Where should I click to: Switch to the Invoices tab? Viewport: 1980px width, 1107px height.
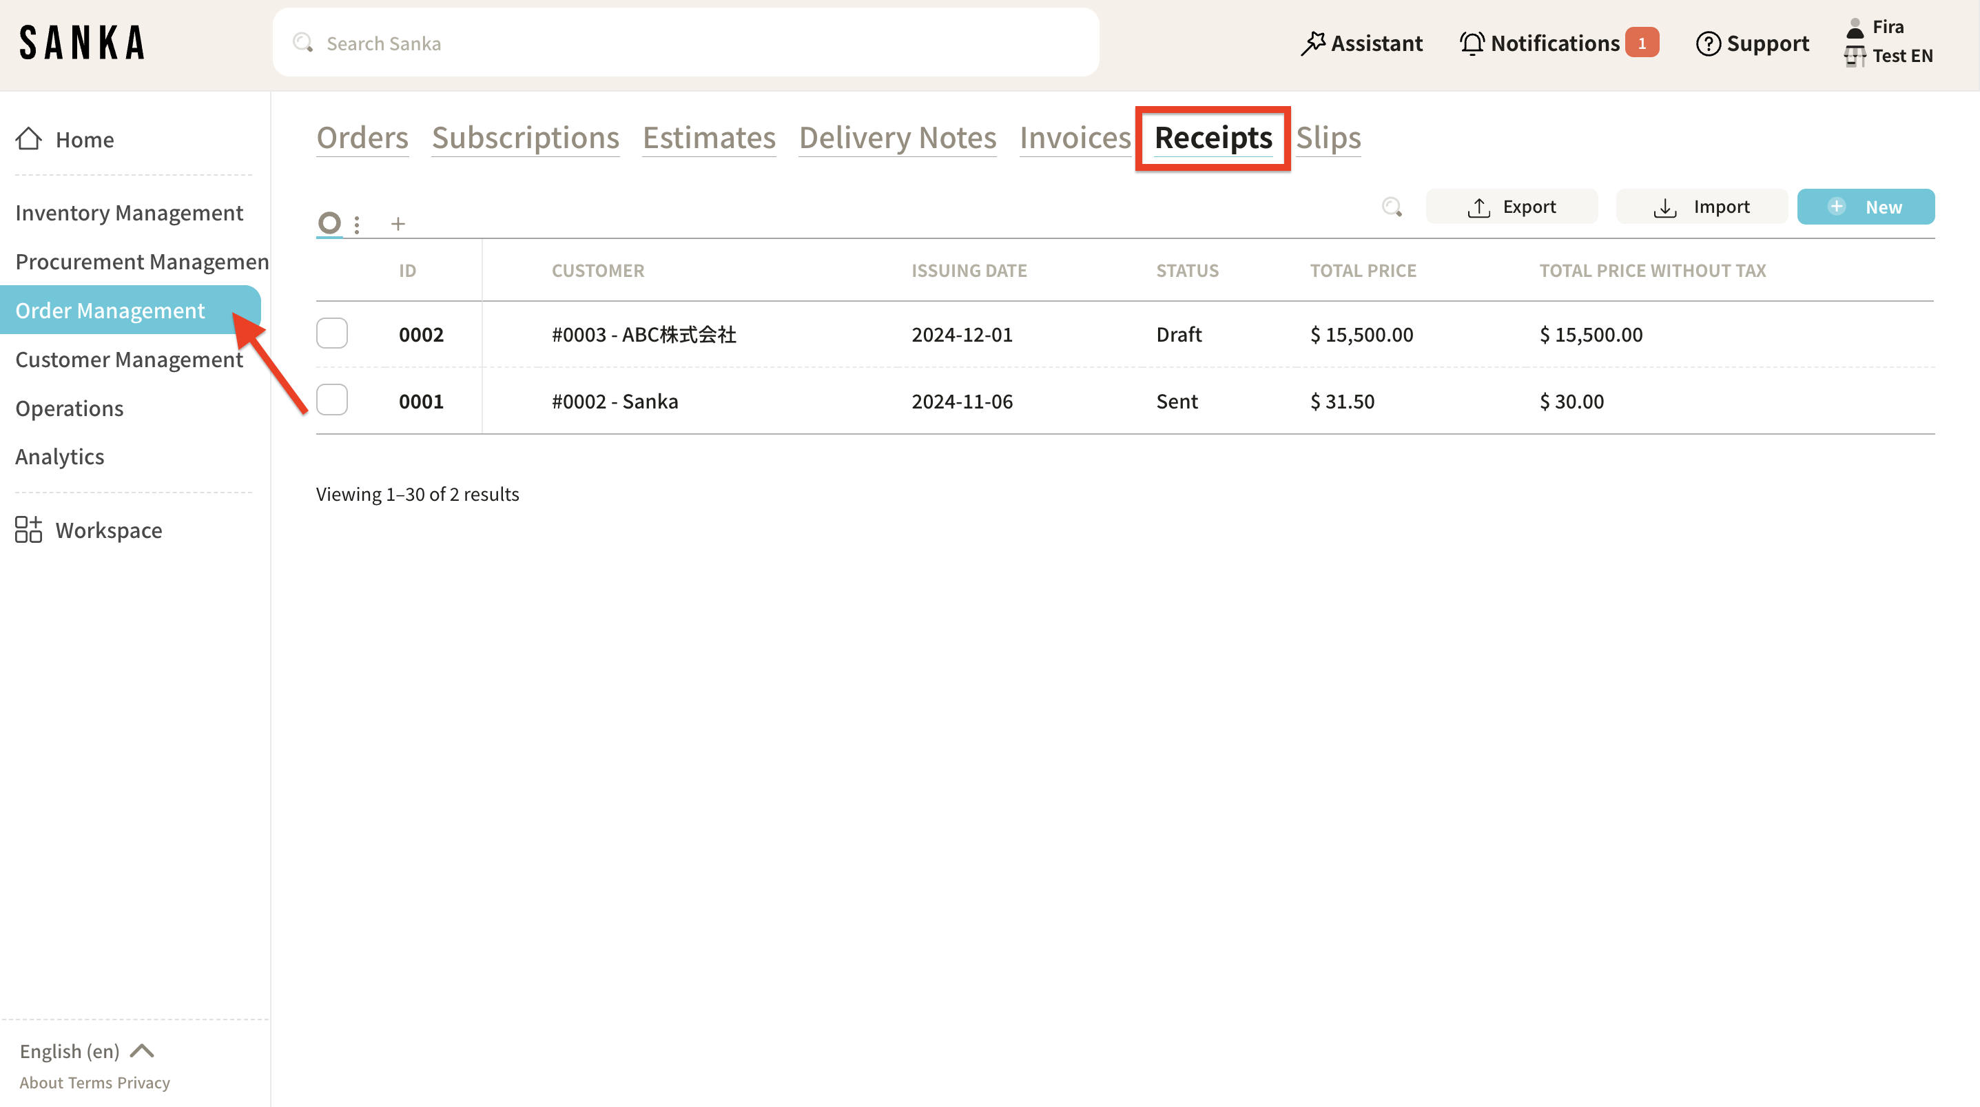(x=1075, y=138)
